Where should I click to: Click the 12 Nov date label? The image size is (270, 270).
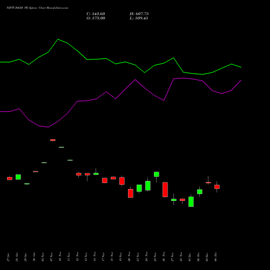click(77, 256)
